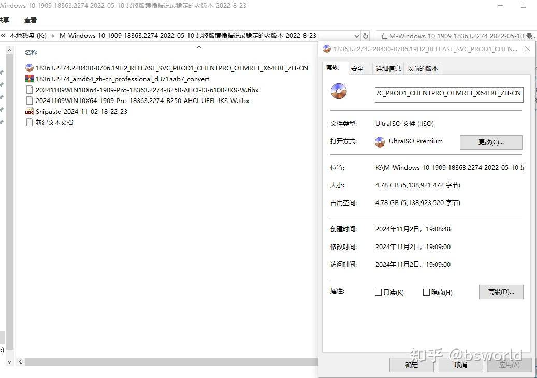Click the 更改(C)... button
Image resolution: width=537 pixels, height=378 pixels.
coord(491,142)
